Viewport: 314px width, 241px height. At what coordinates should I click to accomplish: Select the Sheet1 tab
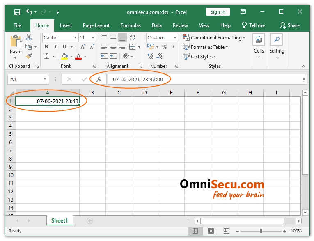pyautogui.click(x=60, y=220)
